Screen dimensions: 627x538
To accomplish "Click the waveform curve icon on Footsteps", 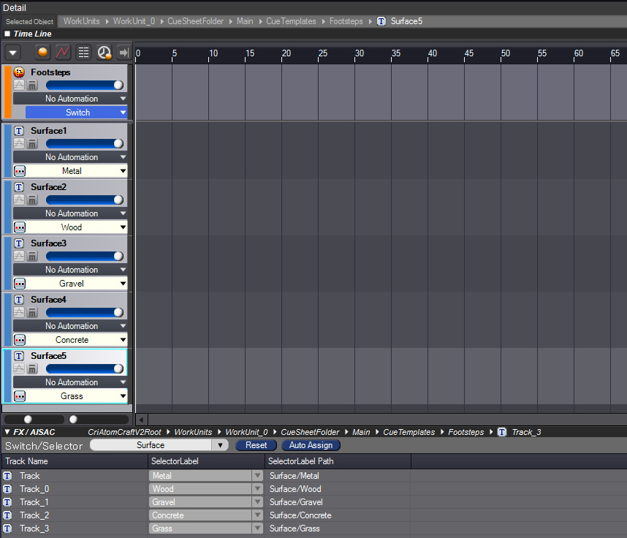I will (x=19, y=85).
